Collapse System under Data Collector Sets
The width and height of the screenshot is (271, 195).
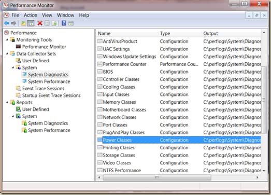pos(13,67)
